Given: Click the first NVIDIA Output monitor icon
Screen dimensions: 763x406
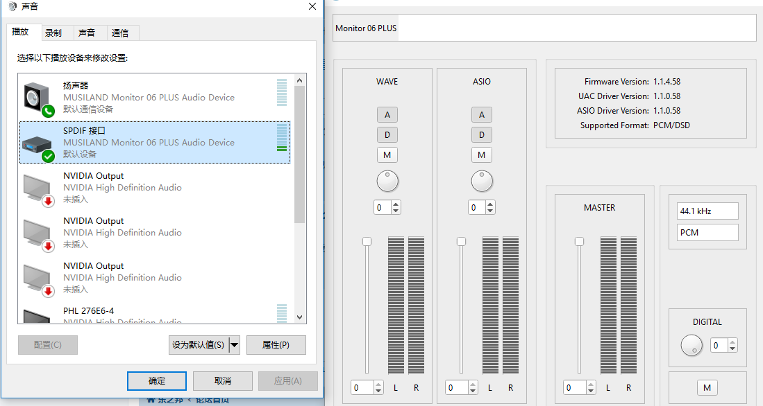Looking at the screenshot, I should coord(37,188).
